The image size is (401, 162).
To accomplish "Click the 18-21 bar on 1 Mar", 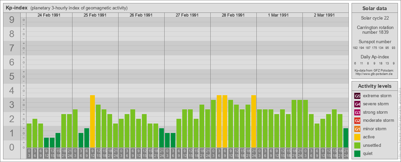I will [x=294, y=124].
